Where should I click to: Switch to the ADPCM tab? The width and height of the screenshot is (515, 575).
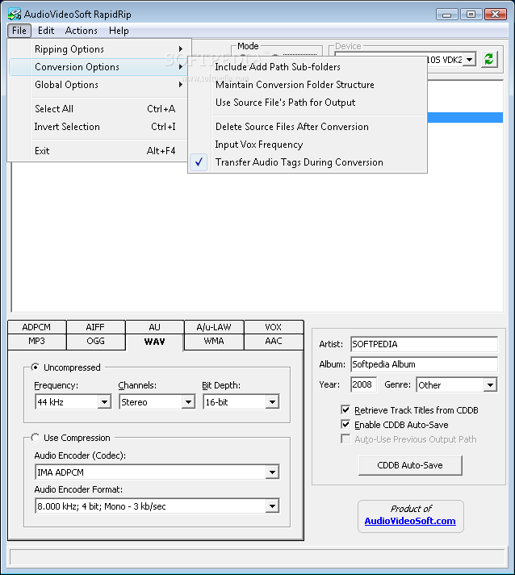coord(36,327)
